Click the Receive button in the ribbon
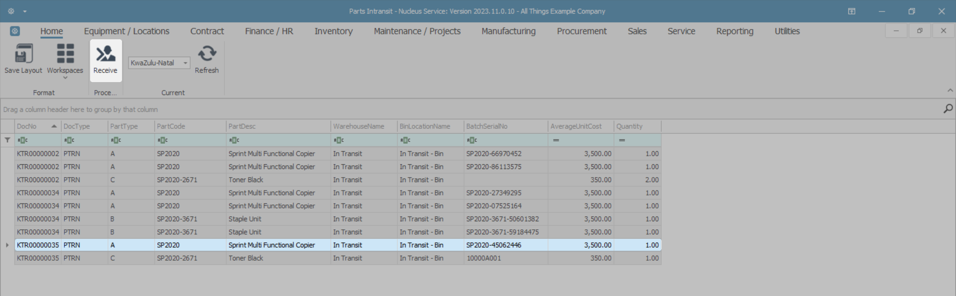This screenshot has height=296, width=956. pyautogui.click(x=106, y=61)
